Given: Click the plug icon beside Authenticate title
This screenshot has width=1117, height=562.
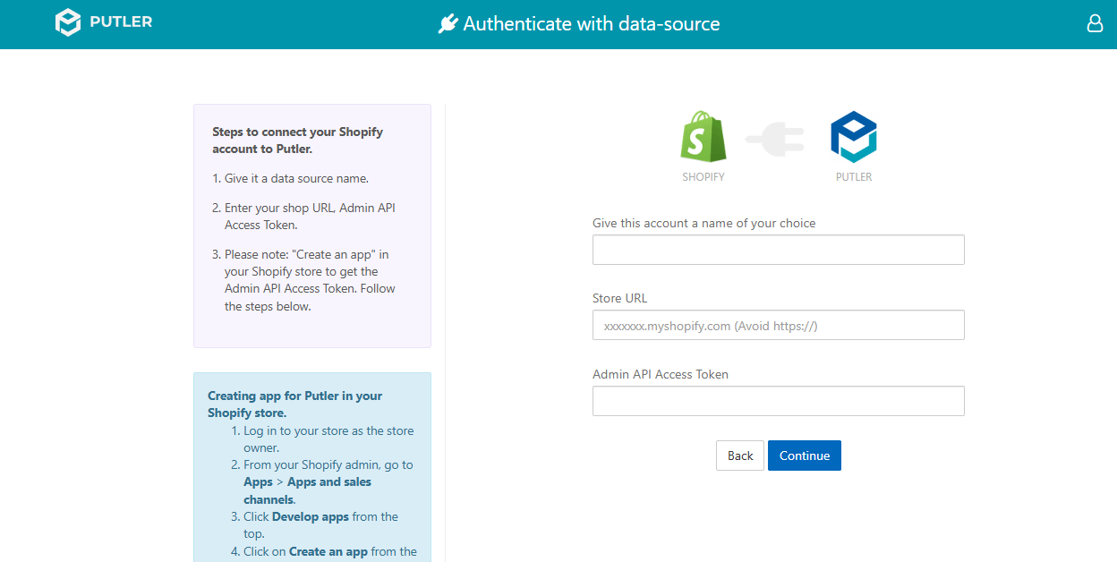Looking at the screenshot, I should [448, 24].
